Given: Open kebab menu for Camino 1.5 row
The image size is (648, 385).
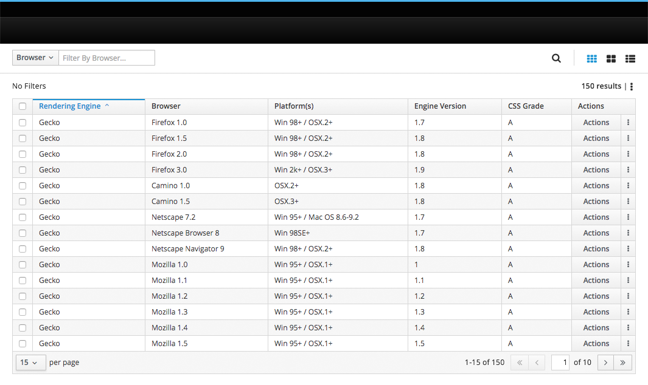Looking at the screenshot, I should click(x=628, y=202).
